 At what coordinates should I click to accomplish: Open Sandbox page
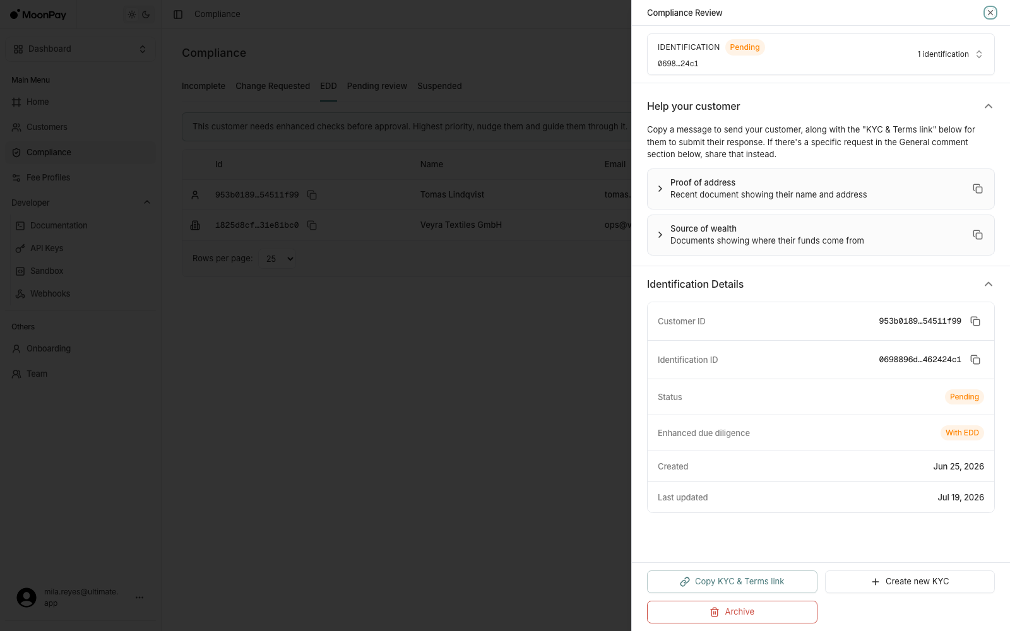click(82, 271)
